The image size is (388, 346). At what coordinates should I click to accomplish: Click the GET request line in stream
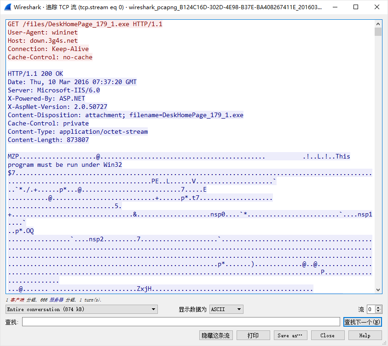[85, 24]
